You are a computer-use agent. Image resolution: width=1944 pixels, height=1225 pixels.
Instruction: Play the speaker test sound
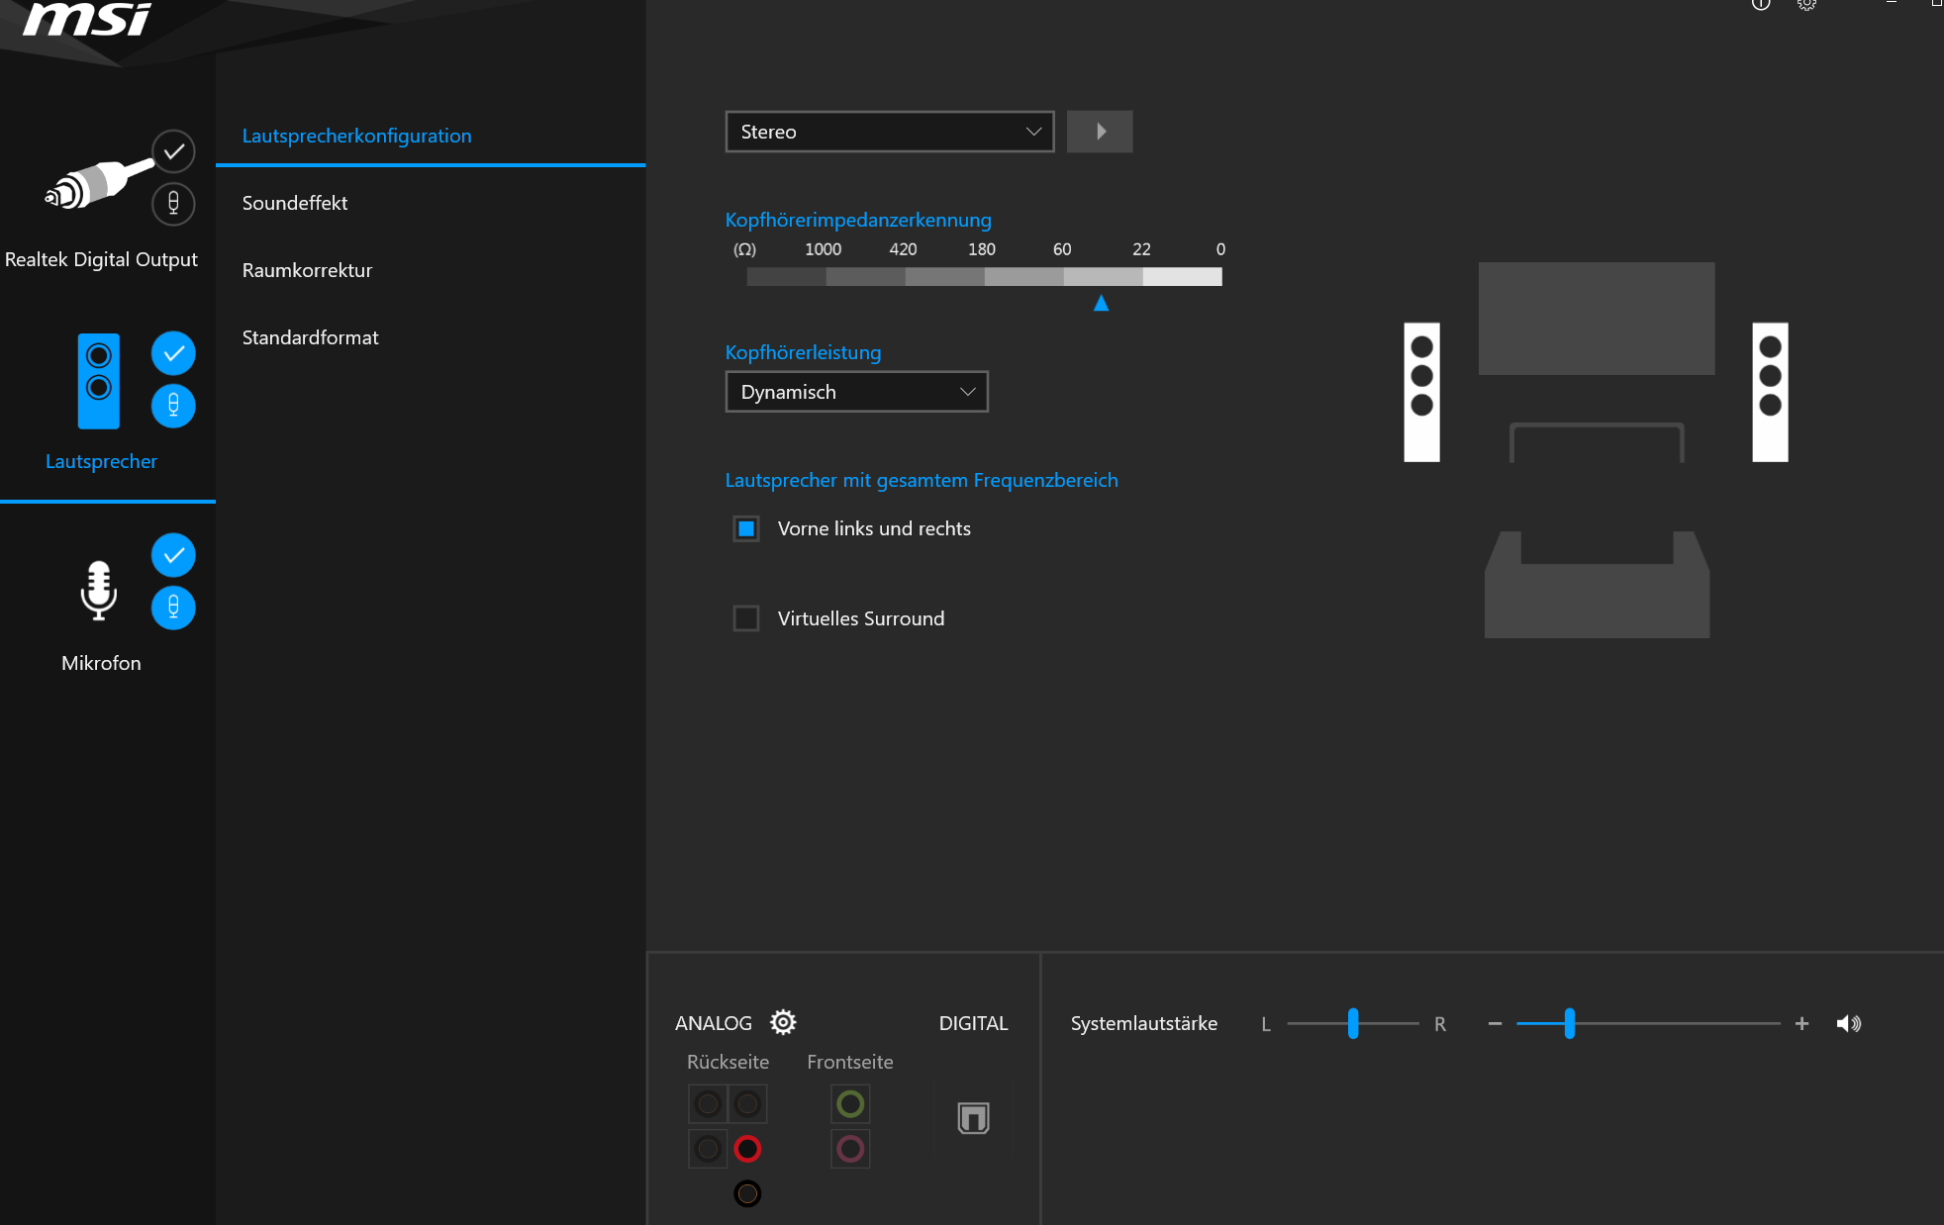pyautogui.click(x=1100, y=132)
